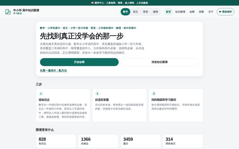Click the heart icon in 赞助维护
Viewport: 239px width, 149px height.
220,12
